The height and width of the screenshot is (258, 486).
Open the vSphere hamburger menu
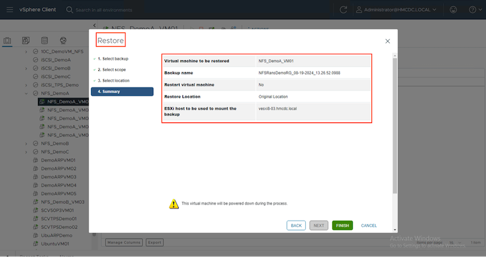[10, 9]
